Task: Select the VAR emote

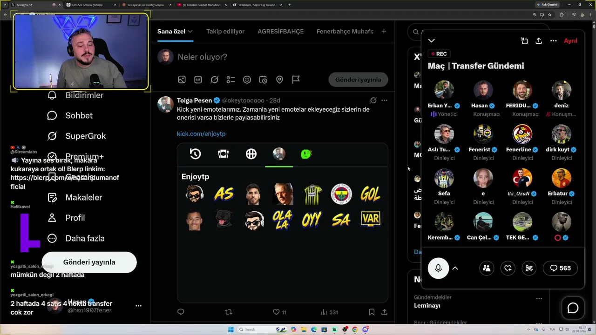Action: tap(370, 219)
